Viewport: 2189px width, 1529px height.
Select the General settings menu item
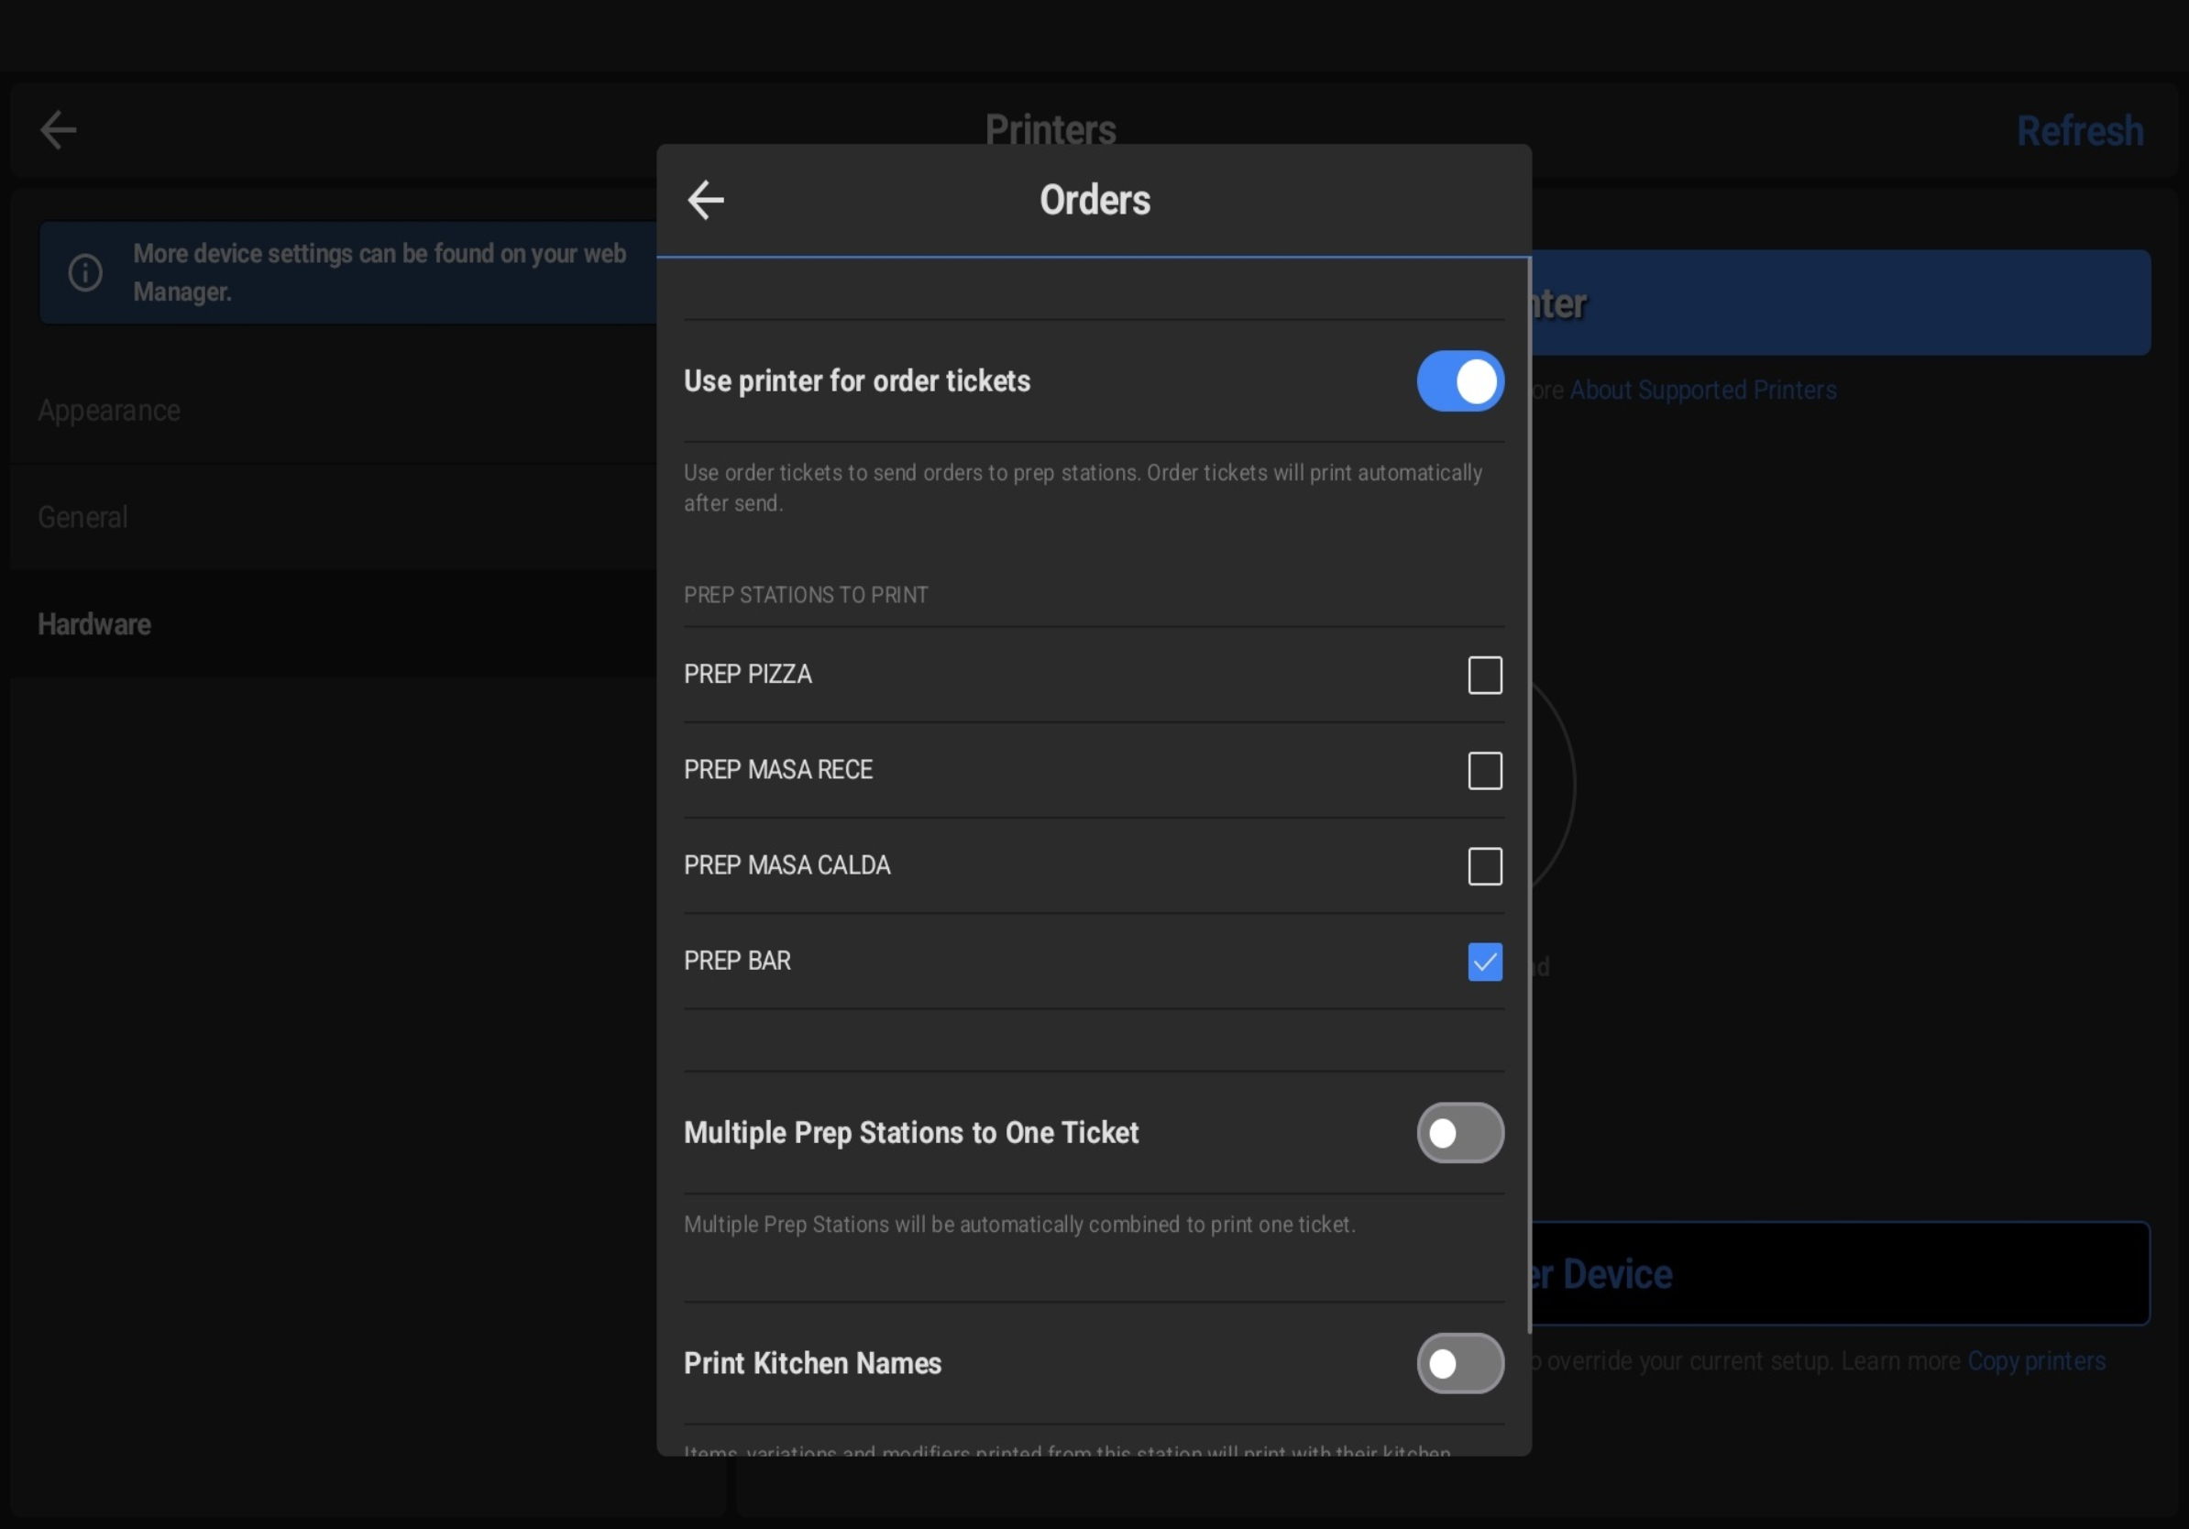(82, 518)
